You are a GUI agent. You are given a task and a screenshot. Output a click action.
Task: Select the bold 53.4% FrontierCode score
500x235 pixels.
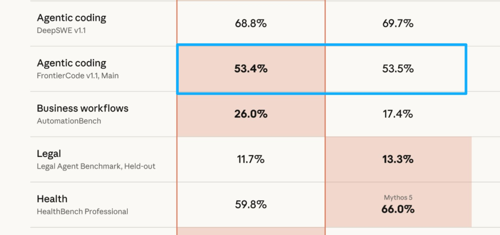pyautogui.click(x=250, y=69)
